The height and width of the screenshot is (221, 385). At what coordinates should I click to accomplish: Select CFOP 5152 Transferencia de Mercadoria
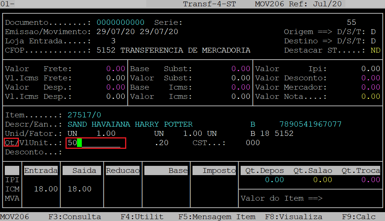[173, 50]
